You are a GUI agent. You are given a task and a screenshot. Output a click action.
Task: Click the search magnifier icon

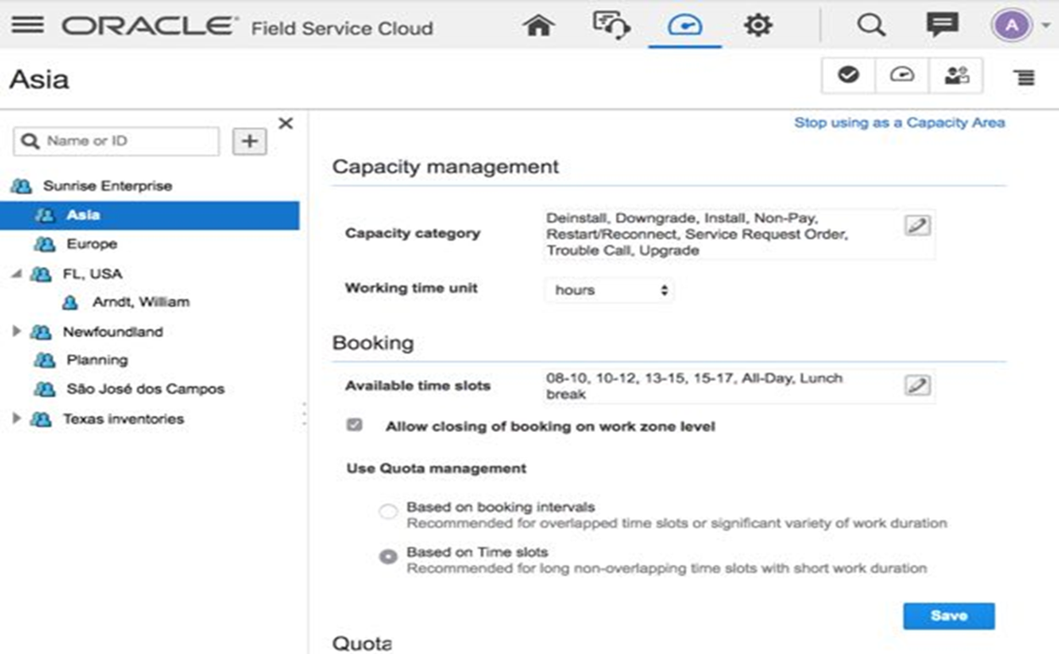871,25
